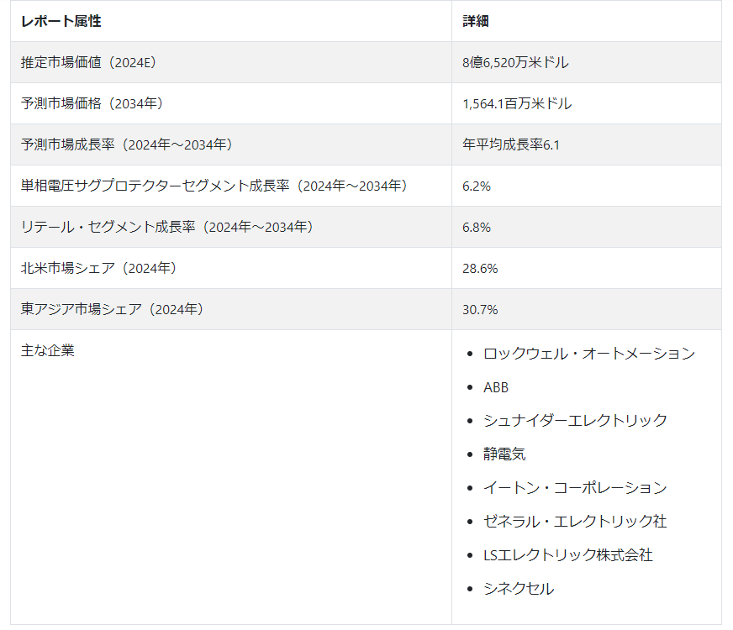This screenshot has width=733, height=630.
Task: Click the ABB list item
Action: 495,387
